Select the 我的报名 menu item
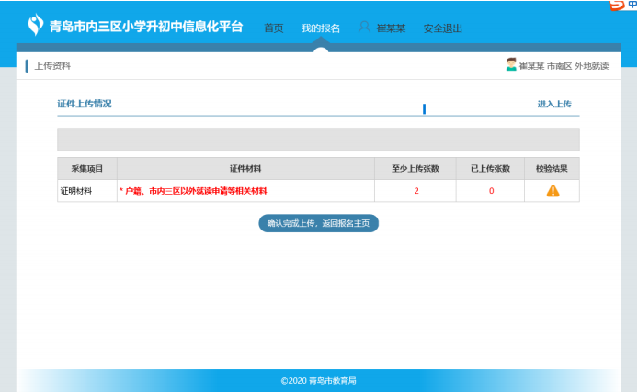This screenshot has width=638, height=392. tap(320, 28)
